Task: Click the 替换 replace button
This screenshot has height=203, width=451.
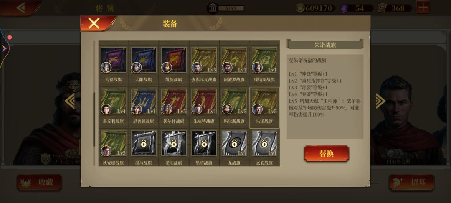Action: tap(327, 154)
